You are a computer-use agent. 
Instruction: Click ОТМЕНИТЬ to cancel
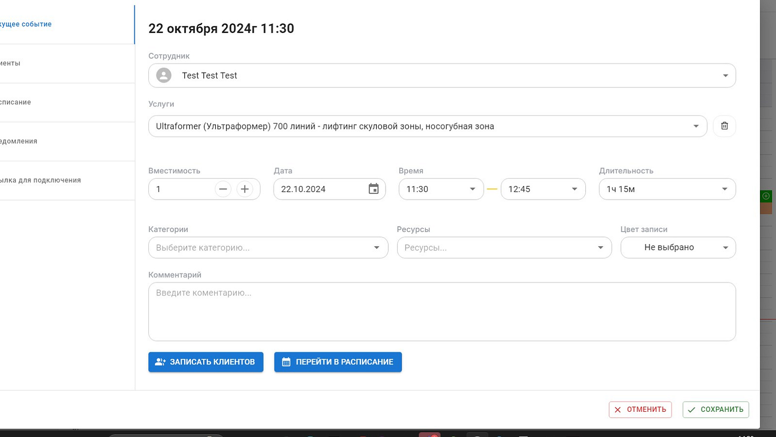click(x=640, y=409)
